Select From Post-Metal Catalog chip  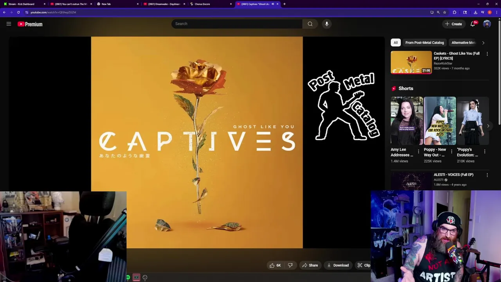point(425,43)
